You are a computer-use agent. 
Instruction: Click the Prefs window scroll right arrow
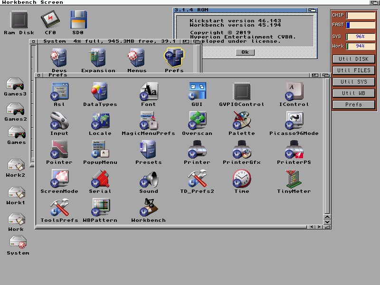tap(319, 227)
